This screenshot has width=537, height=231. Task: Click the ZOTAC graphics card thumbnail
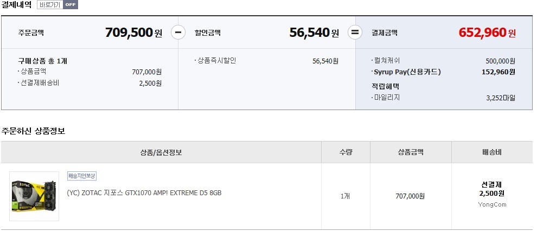tap(34, 196)
